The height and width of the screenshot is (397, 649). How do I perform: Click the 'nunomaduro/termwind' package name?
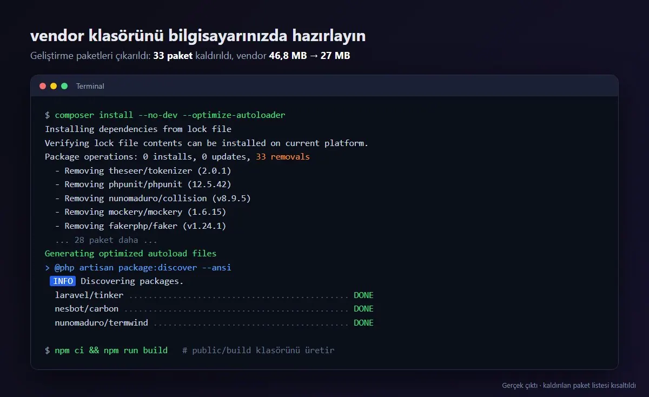[x=101, y=323]
